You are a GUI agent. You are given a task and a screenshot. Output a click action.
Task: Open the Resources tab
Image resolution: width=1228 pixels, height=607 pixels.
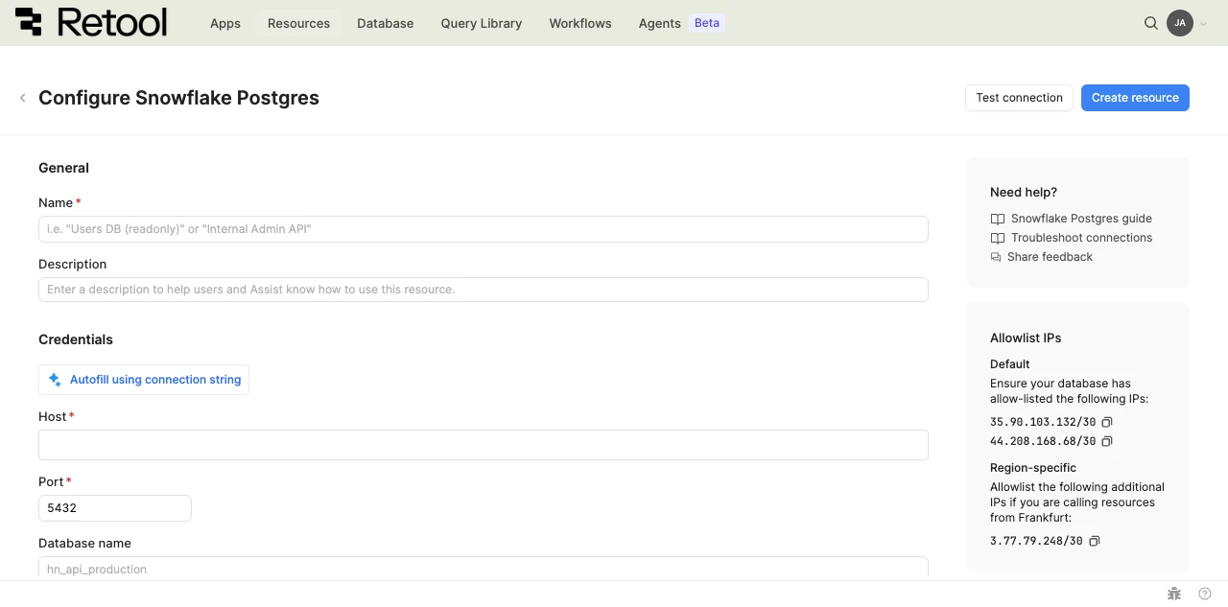point(298,23)
